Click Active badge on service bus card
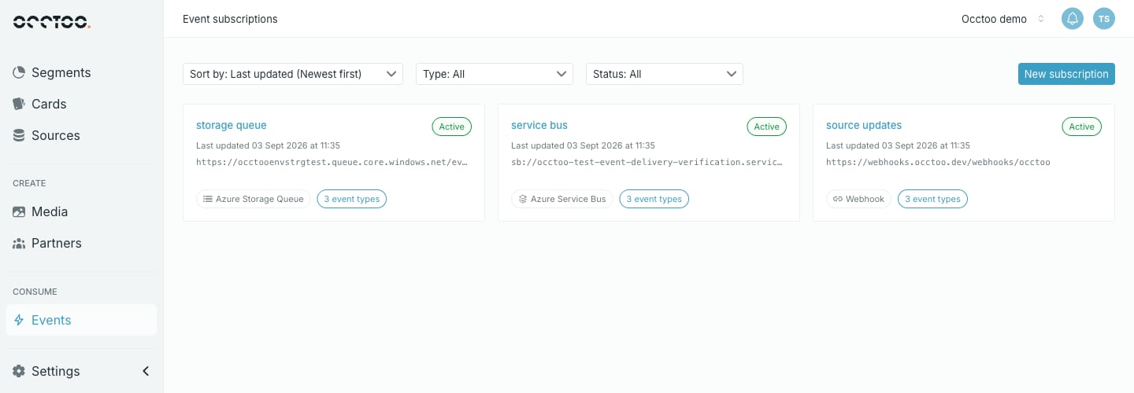 [767, 127]
